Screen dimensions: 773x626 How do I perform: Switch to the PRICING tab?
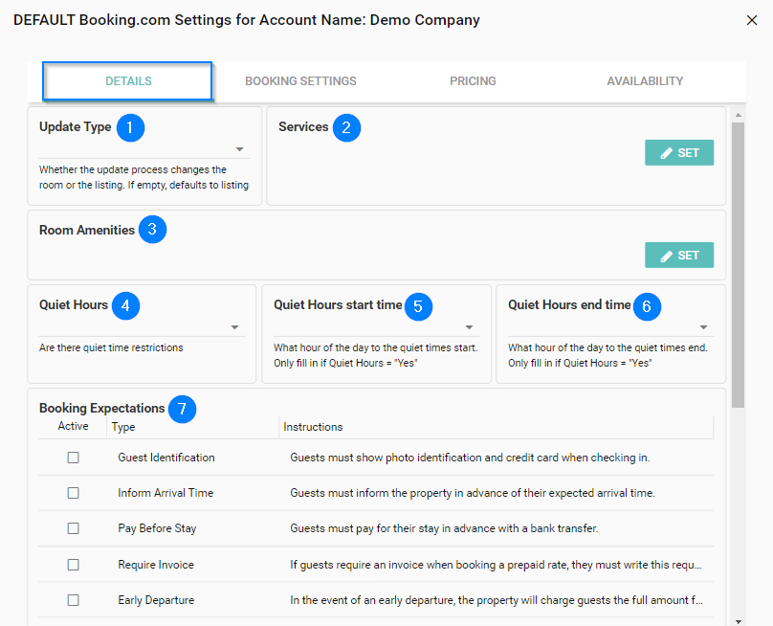pyautogui.click(x=473, y=81)
